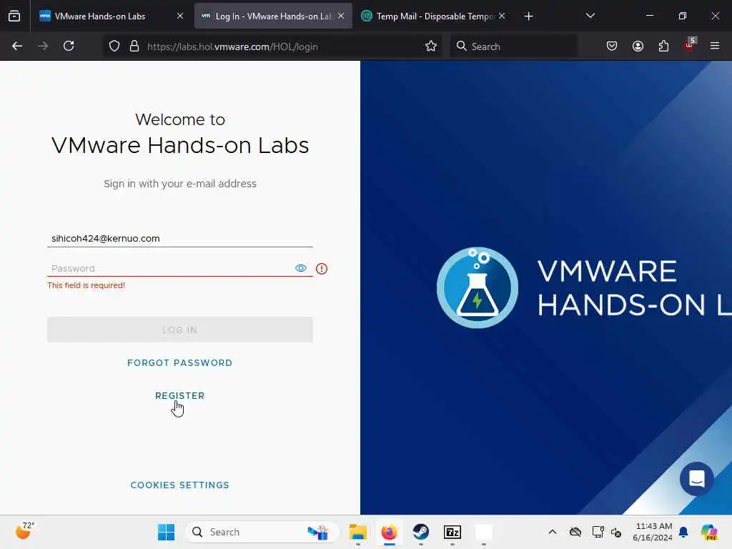Viewport: 732px width, 549px height.
Task: Open FORGOT PASSWORD link
Action: coord(179,362)
